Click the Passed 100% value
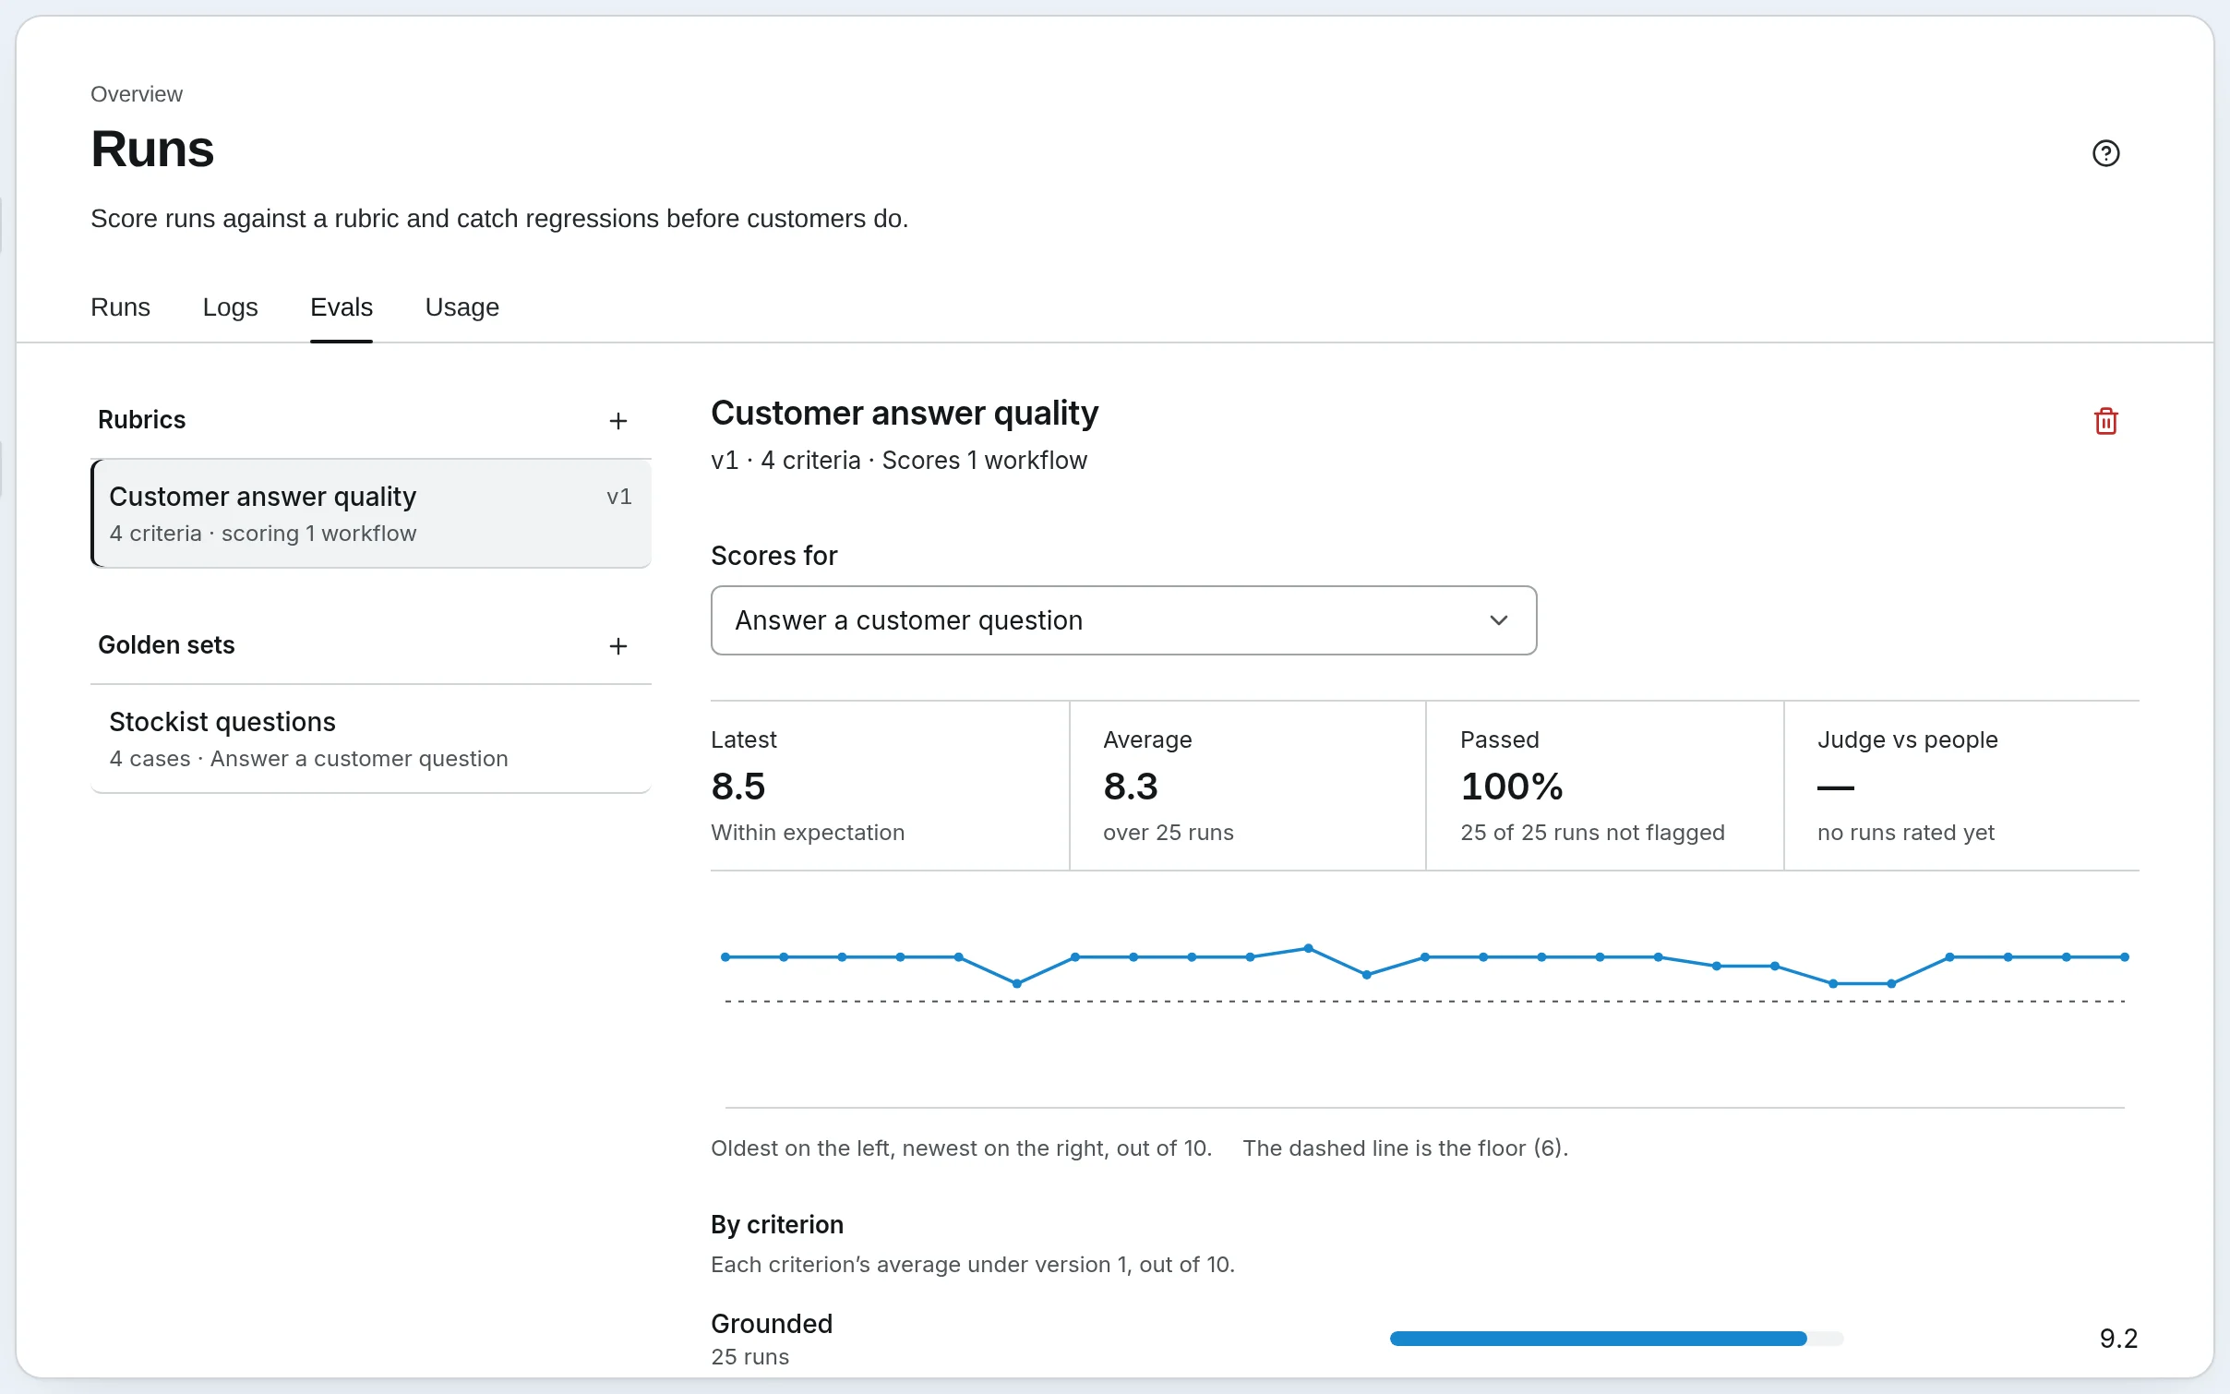The image size is (2230, 1394). tap(1512, 787)
